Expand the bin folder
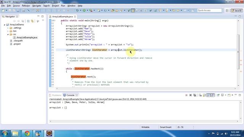Image resolution: width=244 pixels, height=137 pixels. pyautogui.click(x=8, y=31)
